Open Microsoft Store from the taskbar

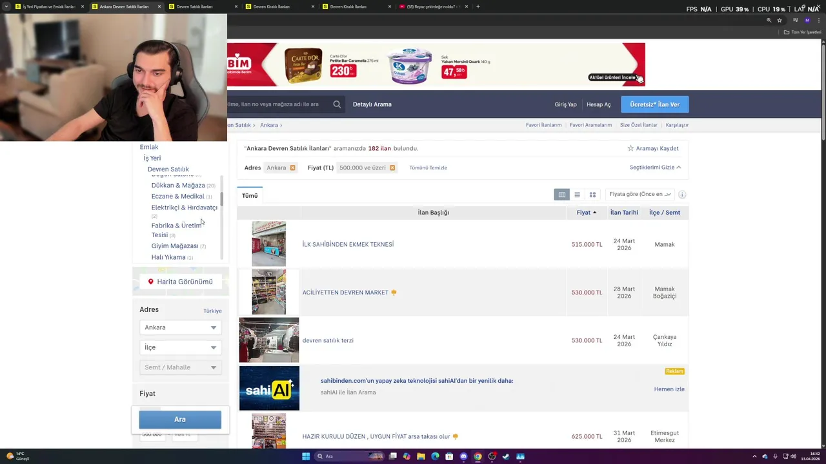click(x=449, y=456)
